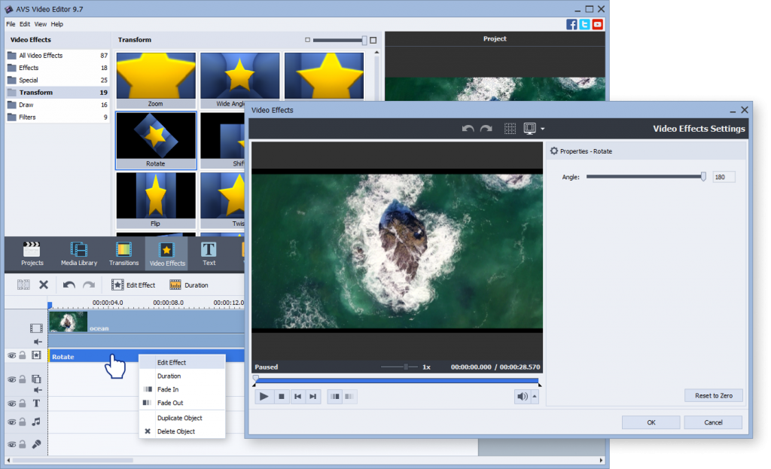
Task: Open the Projects tab in the toolbar
Action: 32,254
